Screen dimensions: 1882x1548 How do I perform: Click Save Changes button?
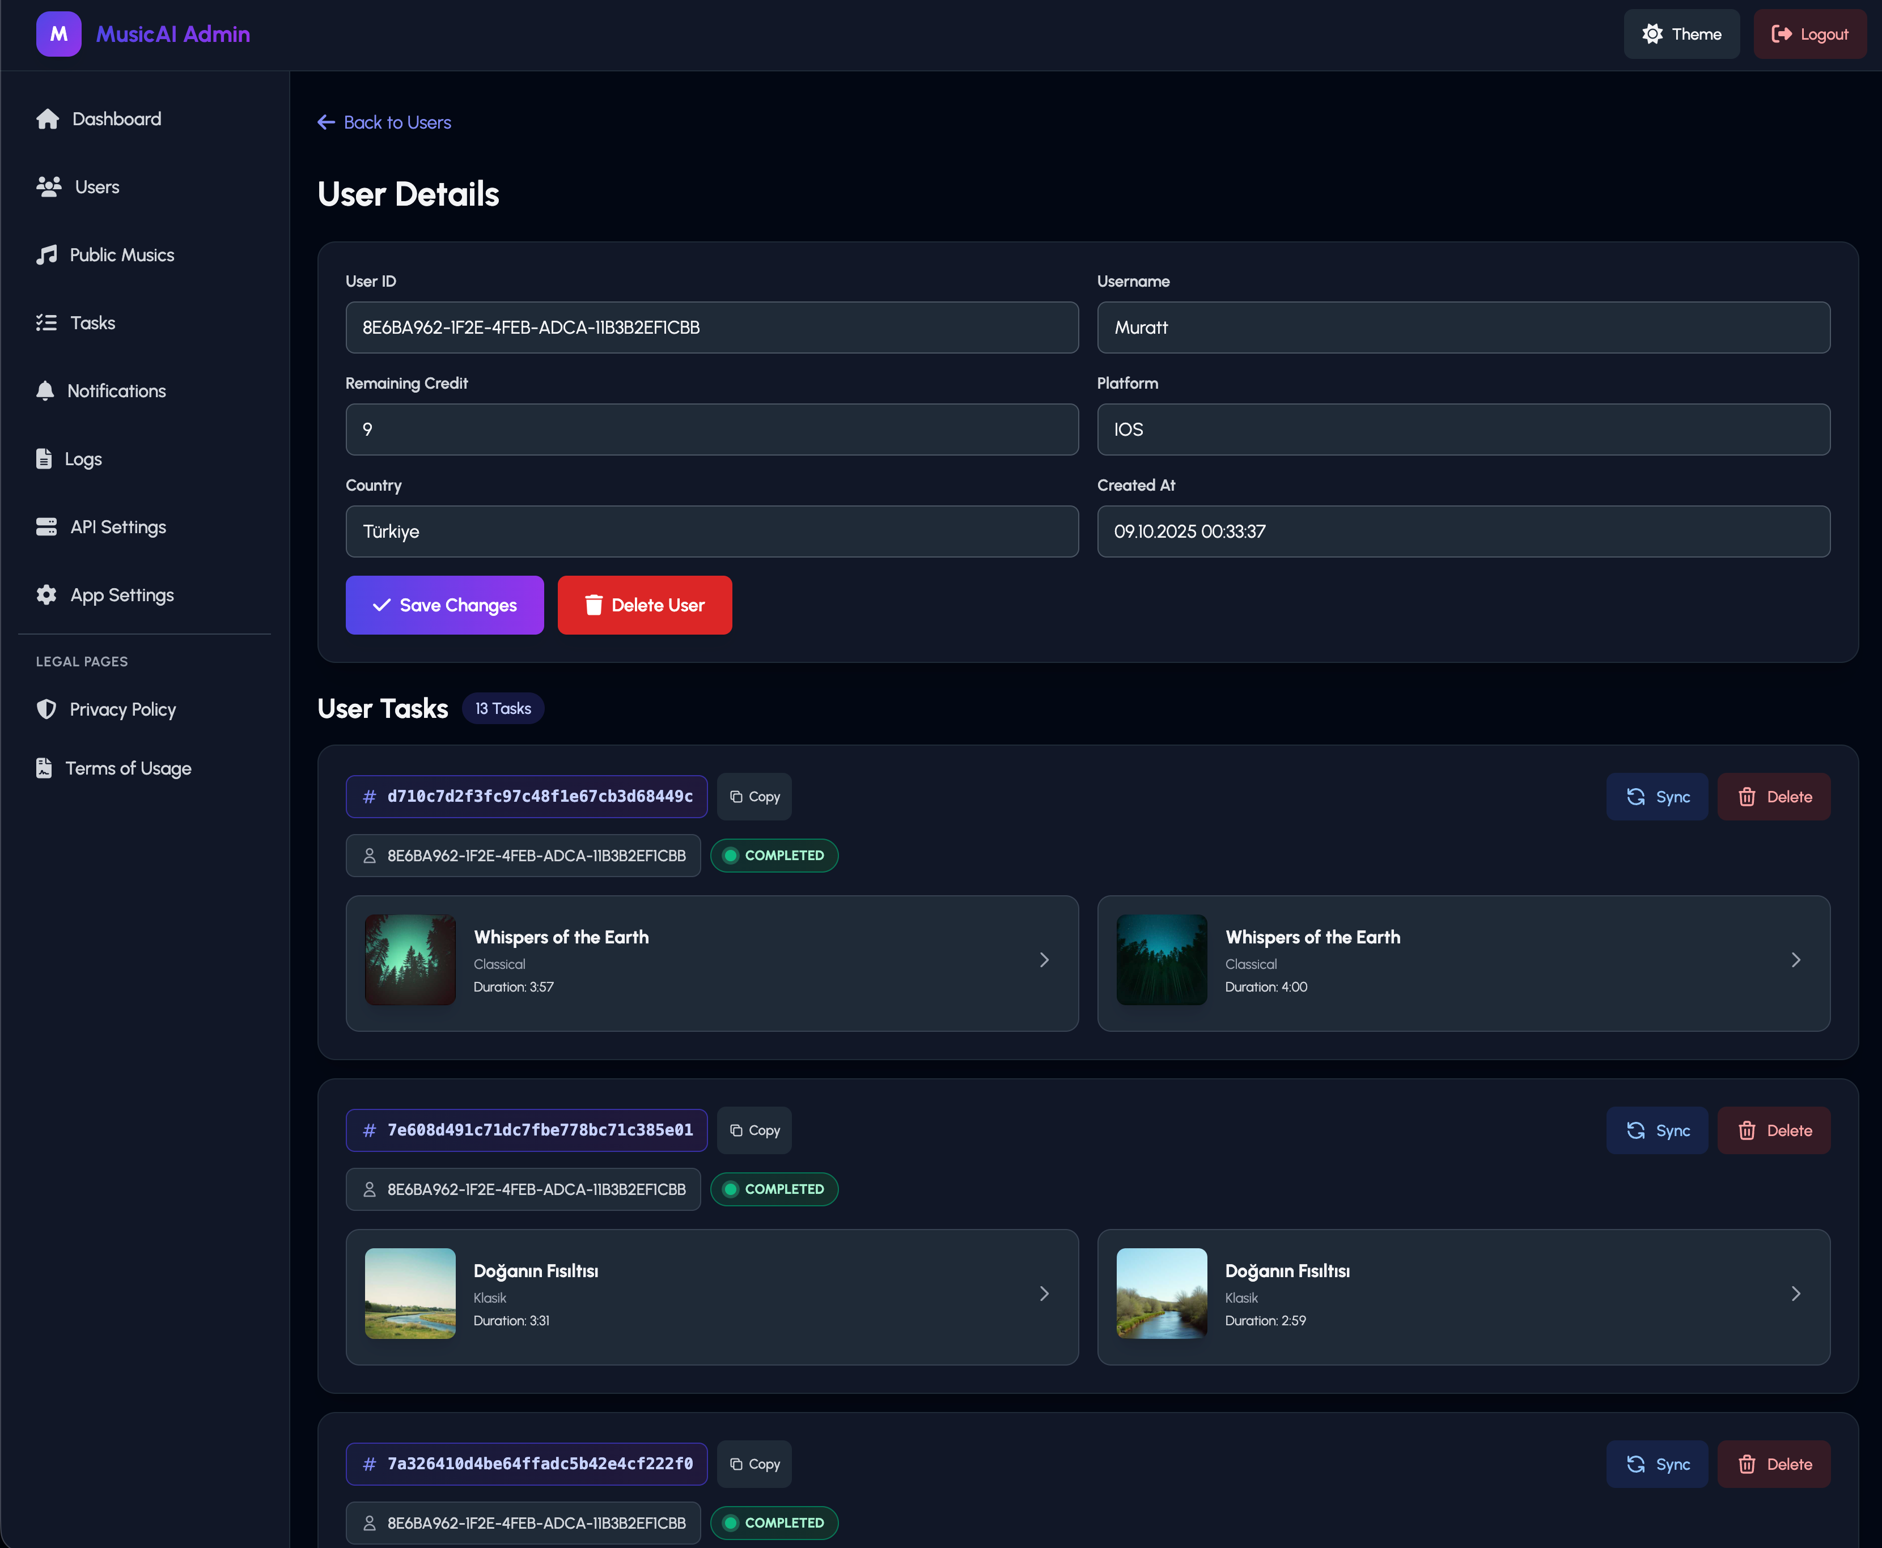(444, 605)
